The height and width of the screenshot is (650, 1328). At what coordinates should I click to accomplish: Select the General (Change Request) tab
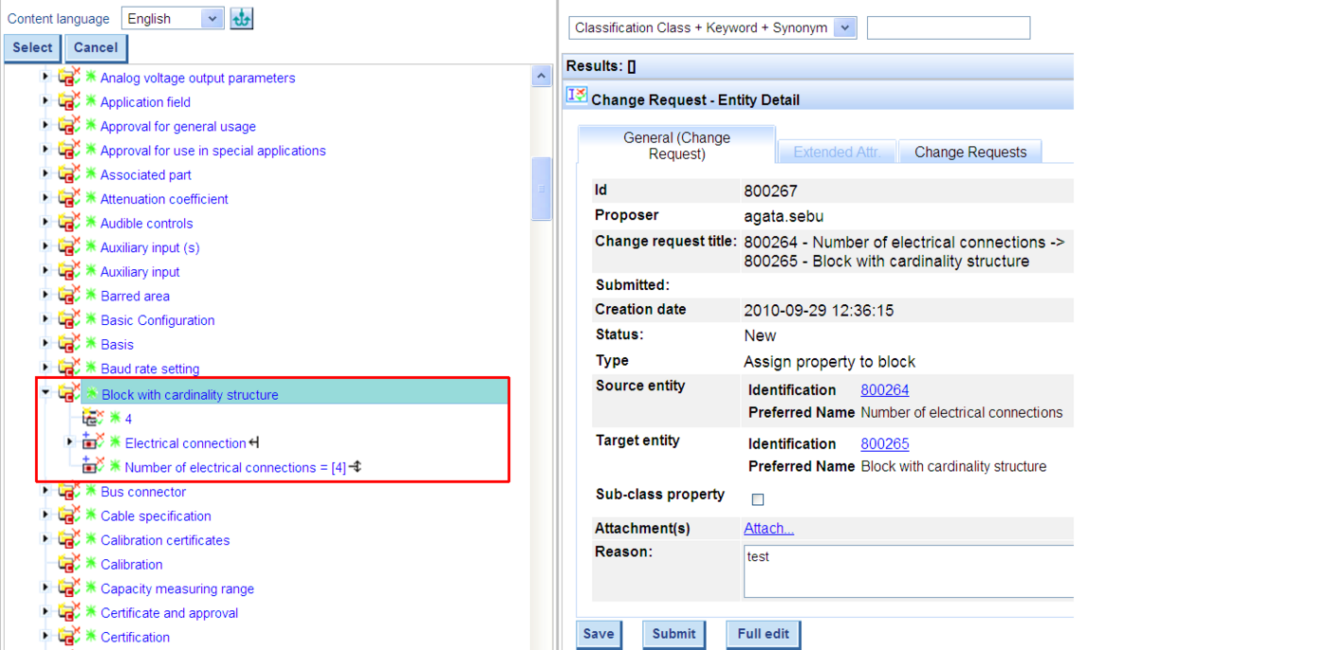coord(676,146)
